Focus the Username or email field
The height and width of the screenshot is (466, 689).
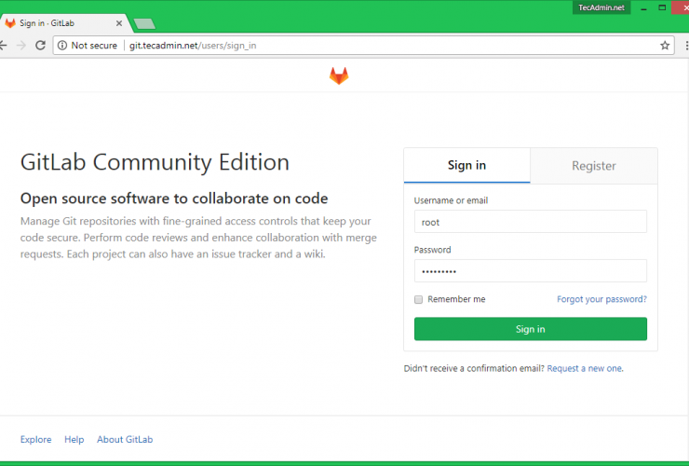tap(530, 222)
